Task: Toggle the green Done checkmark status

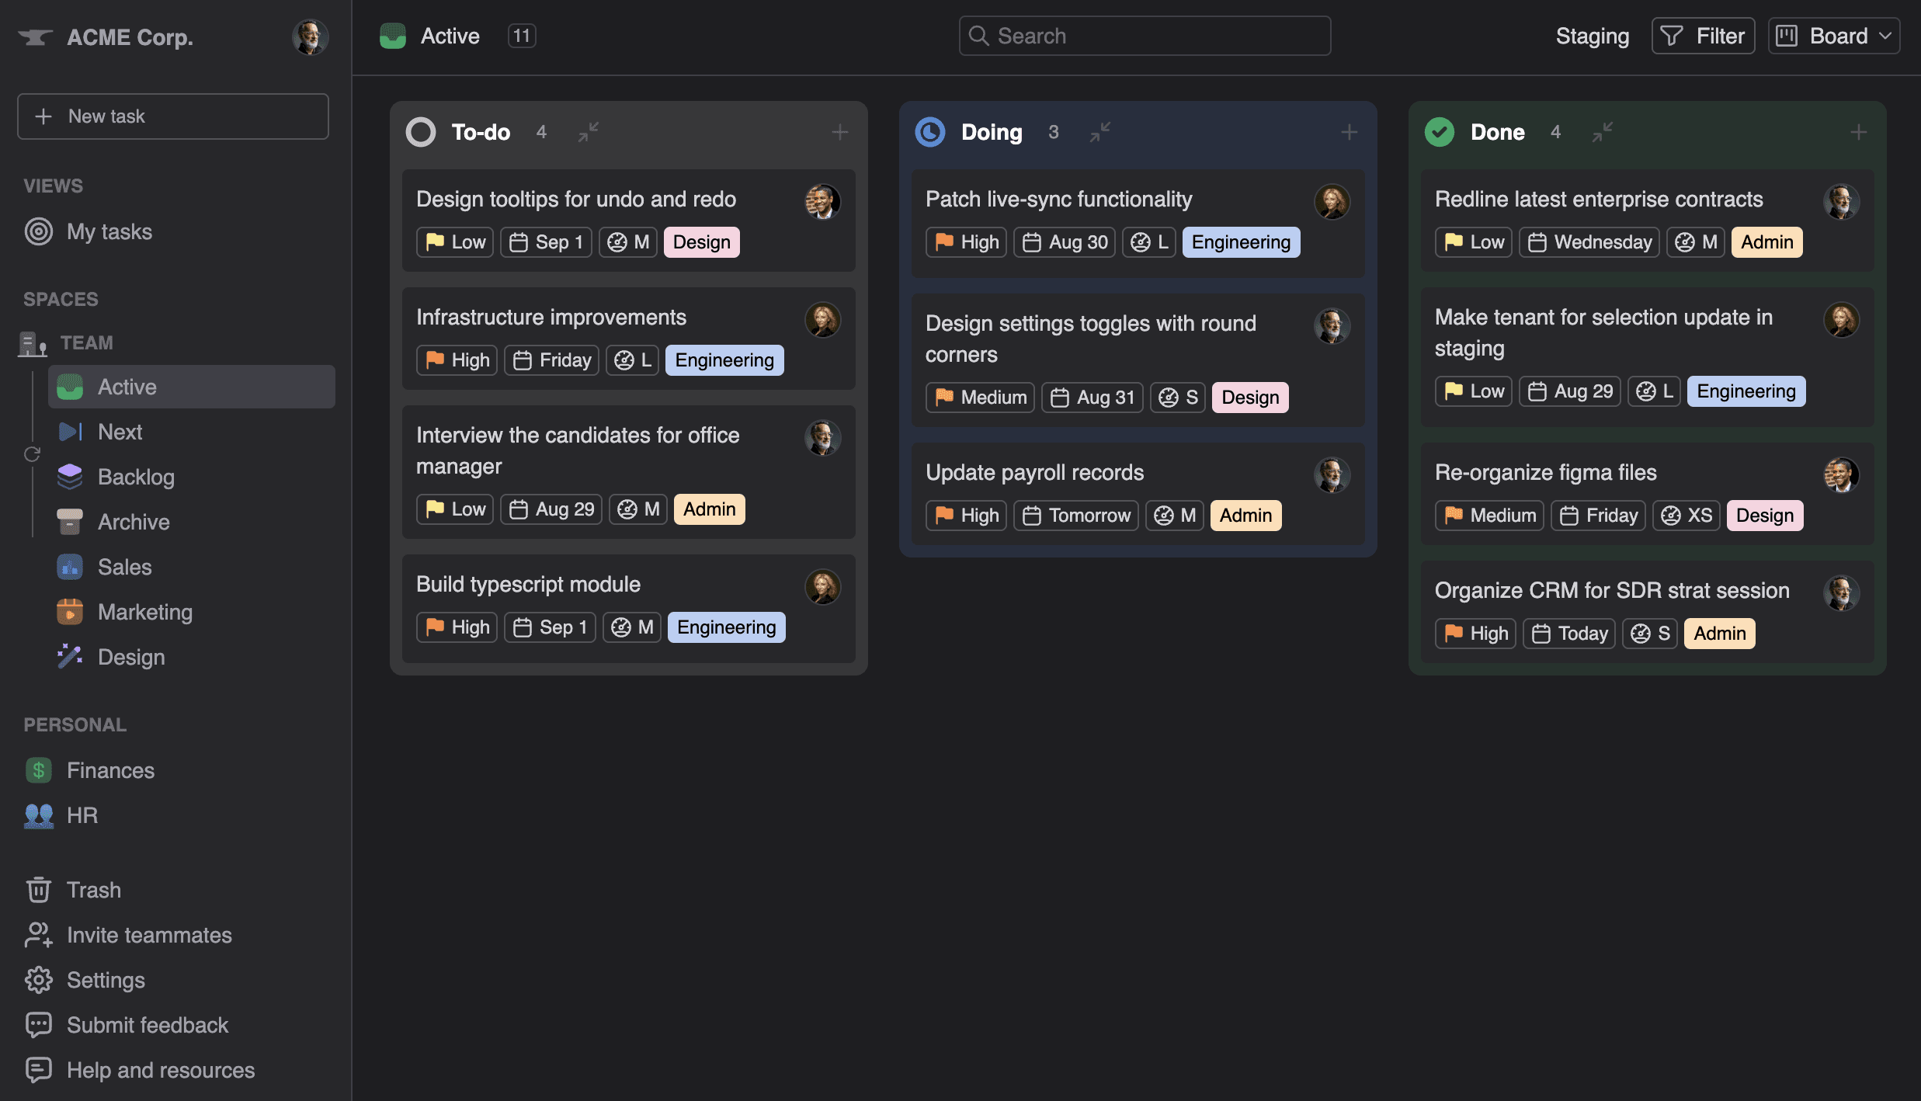Action: coord(1439,132)
